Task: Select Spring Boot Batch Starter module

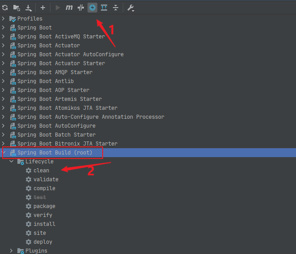Action: 56,135
